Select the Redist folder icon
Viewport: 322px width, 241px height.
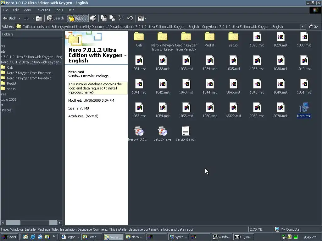pyautogui.click(x=209, y=40)
